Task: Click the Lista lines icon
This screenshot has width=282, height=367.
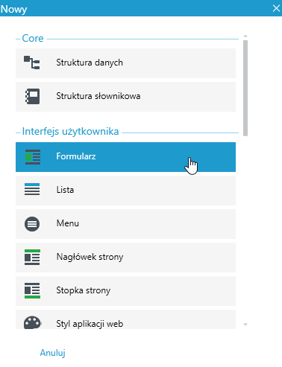Action: (32, 189)
